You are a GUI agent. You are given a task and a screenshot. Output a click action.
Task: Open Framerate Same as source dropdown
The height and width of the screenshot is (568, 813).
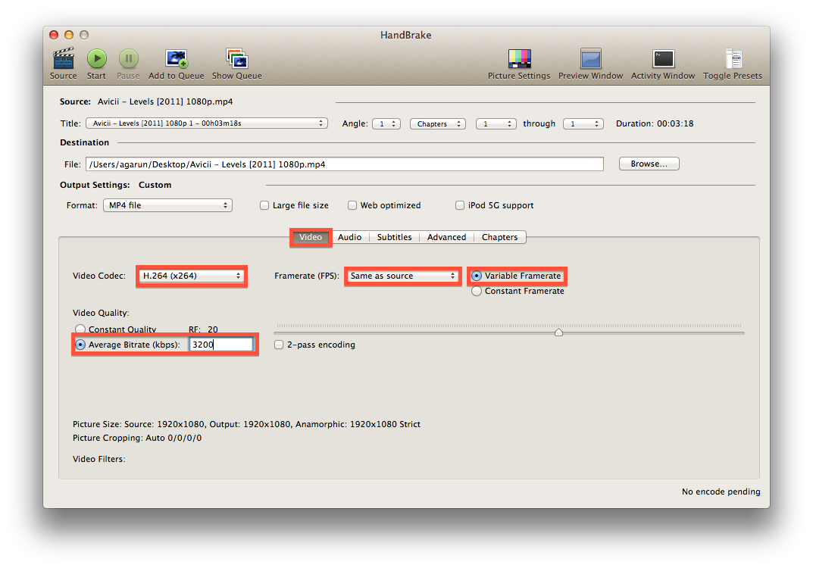[x=402, y=276]
